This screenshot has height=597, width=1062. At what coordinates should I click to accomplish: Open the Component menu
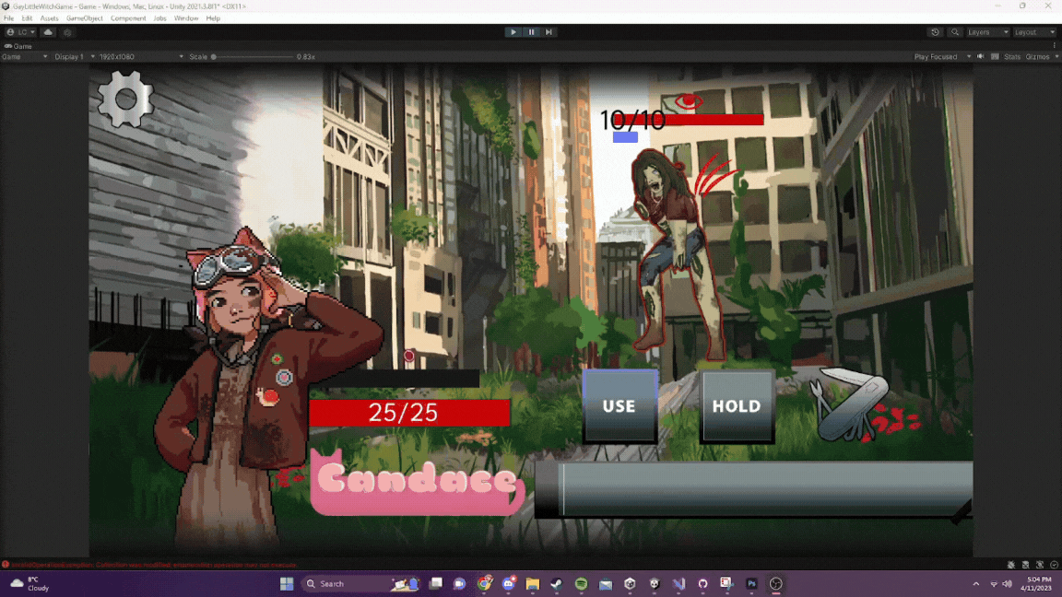coord(128,18)
